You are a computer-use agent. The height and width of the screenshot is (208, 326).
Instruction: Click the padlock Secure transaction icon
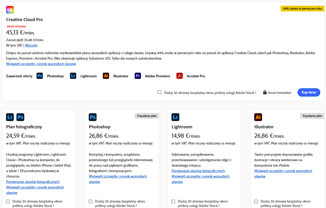coord(265,92)
